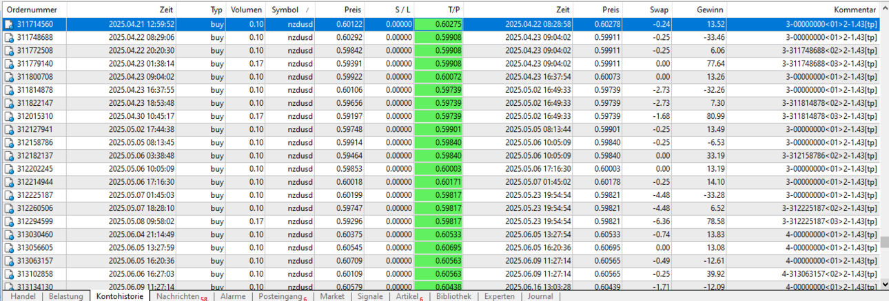Image resolution: width=889 pixels, height=301 pixels.
Task: Click Gewinn value -33.46
Action: [712, 37]
